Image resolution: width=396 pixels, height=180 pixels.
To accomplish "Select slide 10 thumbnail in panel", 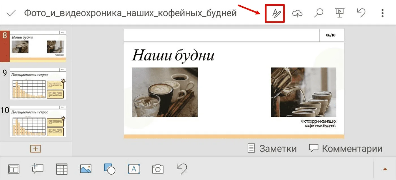I will 38,122.
